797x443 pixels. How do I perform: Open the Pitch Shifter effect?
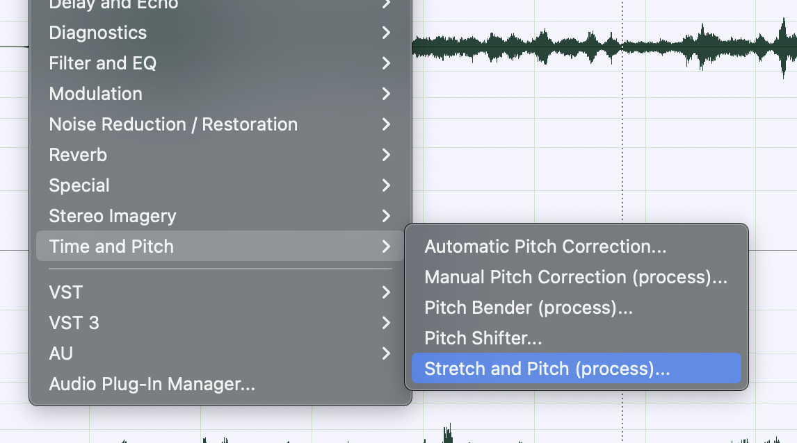click(577, 338)
